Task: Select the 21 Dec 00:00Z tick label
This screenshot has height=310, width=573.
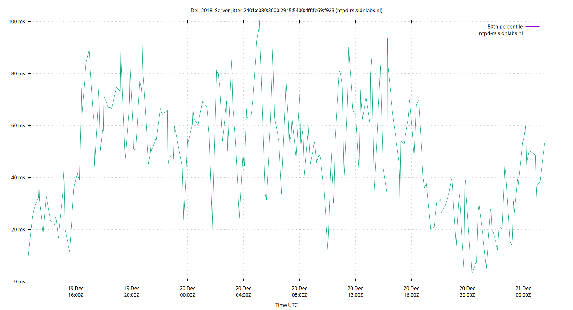Action: 524,291
